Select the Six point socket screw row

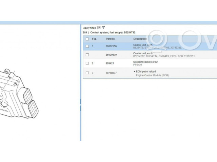click(x=145, y=62)
